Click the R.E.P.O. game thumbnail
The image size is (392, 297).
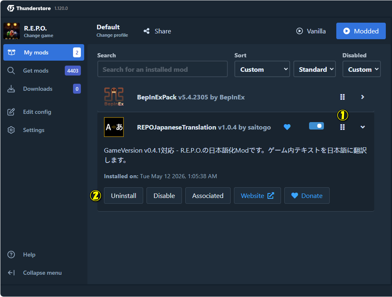[x=12, y=31]
